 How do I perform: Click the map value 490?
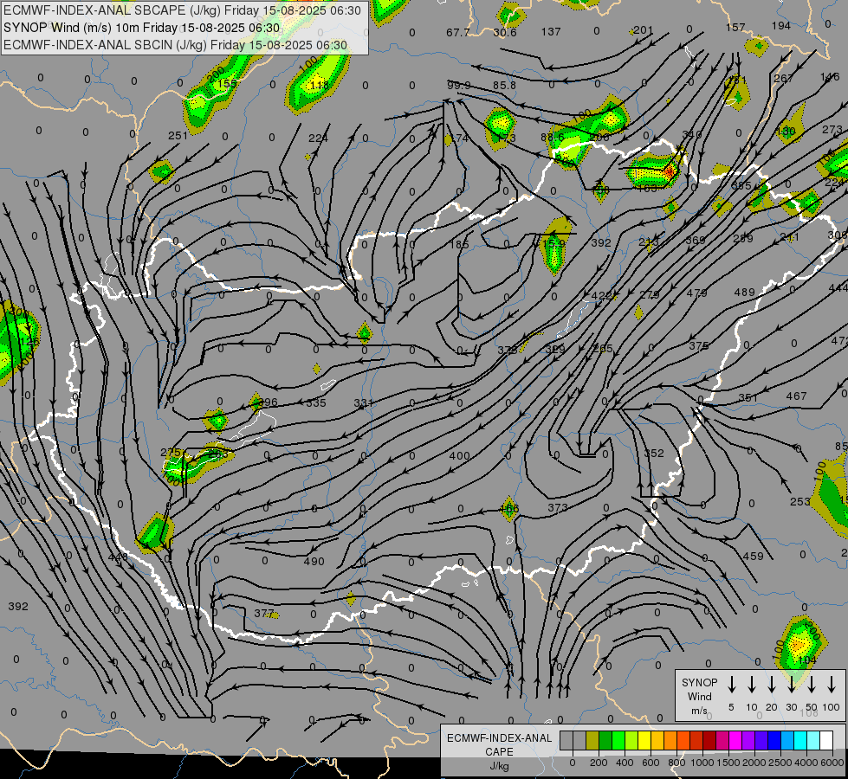click(x=314, y=561)
